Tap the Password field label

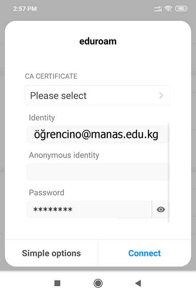pyautogui.click(x=46, y=193)
